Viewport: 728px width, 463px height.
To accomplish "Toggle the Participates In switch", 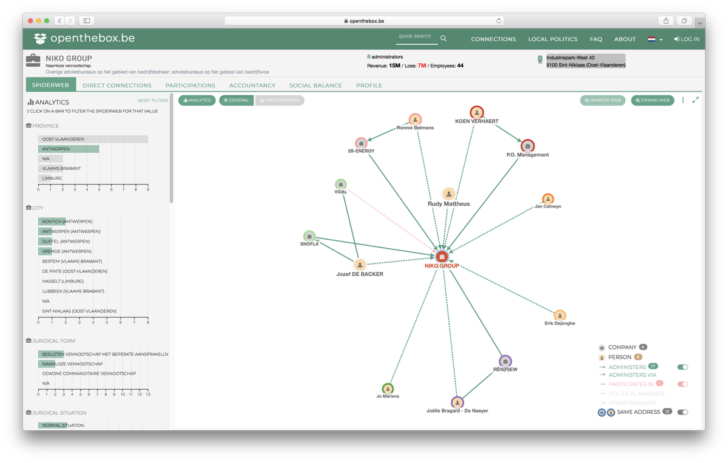I will [683, 384].
